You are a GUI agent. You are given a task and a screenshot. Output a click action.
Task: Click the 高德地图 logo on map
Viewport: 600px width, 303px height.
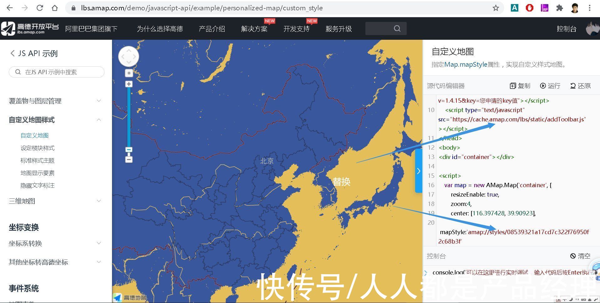pyautogui.click(x=130, y=297)
